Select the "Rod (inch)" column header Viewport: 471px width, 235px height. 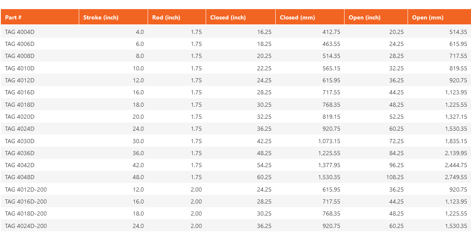166,17
